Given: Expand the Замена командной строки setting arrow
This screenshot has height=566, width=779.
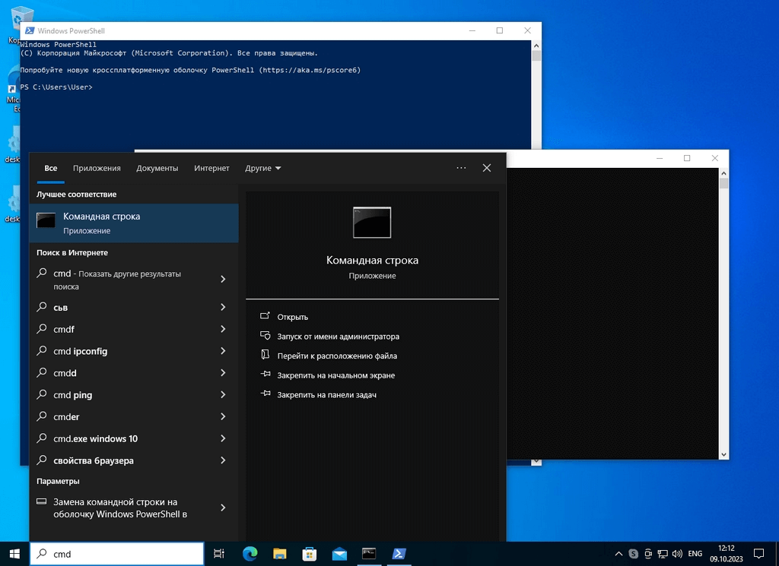Looking at the screenshot, I should coord(223,508).
